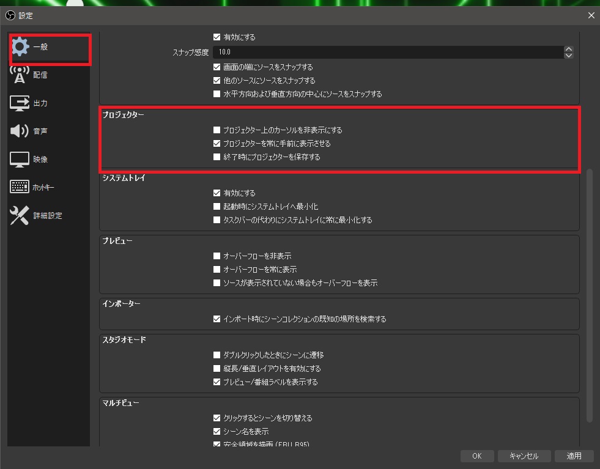The image size is (600, 469).
Task: Disable scene switching on multiview click
Action: [217, 418]
